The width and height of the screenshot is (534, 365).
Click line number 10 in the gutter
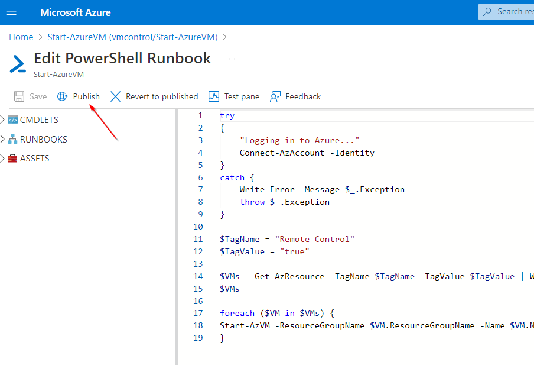[x=198, y=227]
